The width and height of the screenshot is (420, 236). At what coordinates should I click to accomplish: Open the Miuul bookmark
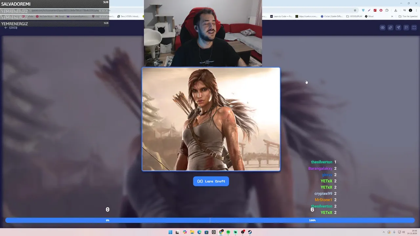coord(369,16)
